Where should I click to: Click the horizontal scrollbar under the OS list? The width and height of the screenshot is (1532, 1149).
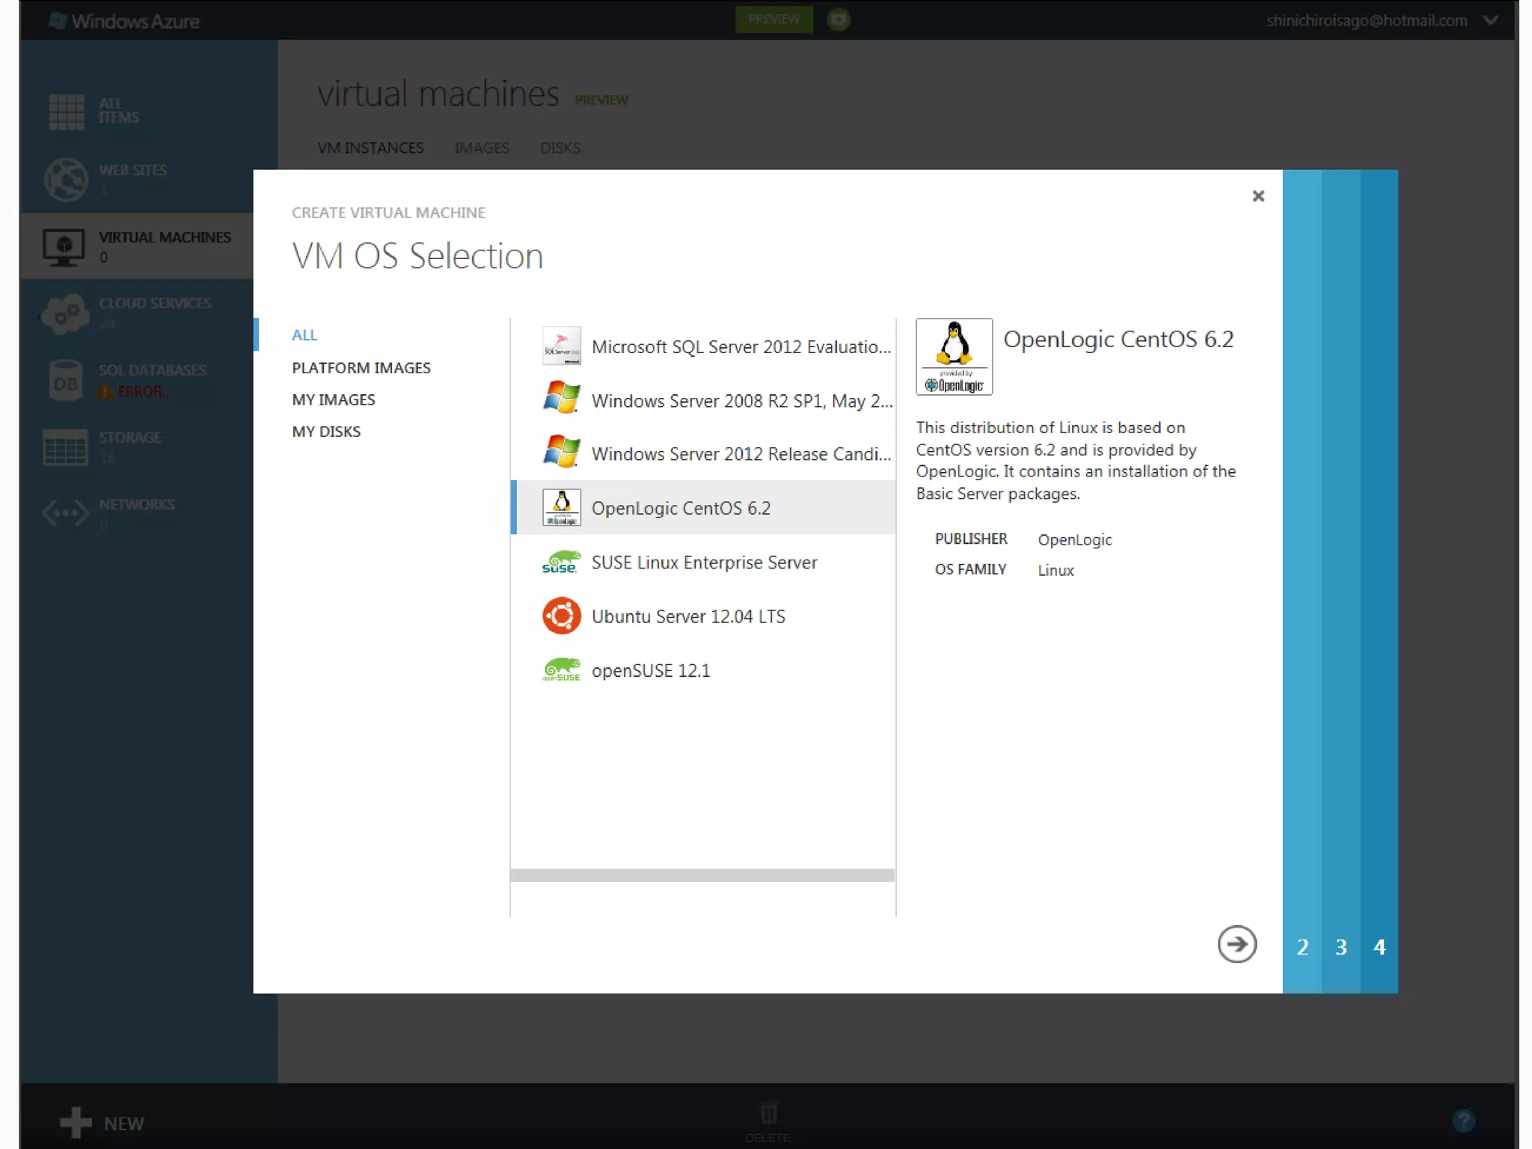(x=702, y=875)
